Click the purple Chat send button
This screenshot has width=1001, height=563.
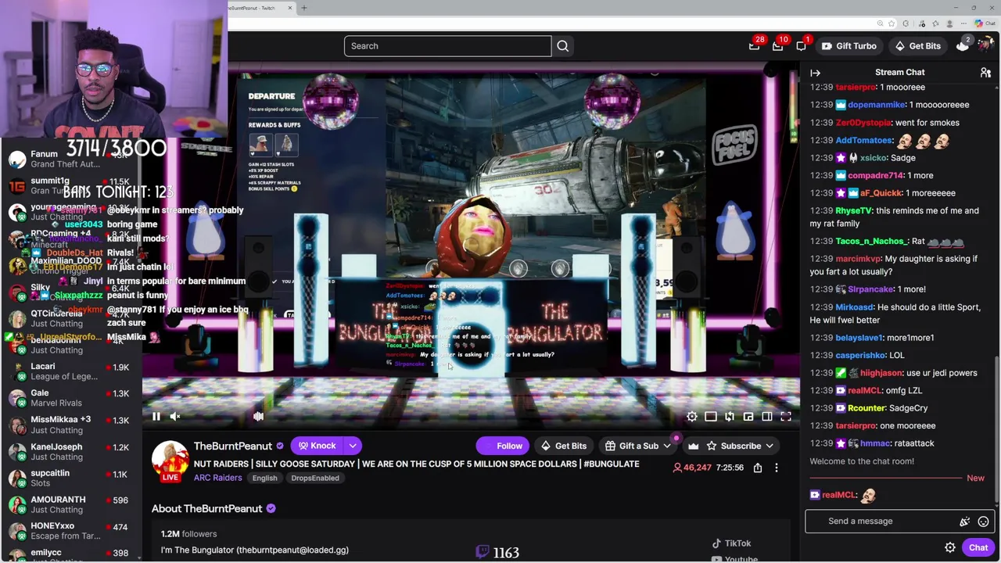(x=978, y=548)
